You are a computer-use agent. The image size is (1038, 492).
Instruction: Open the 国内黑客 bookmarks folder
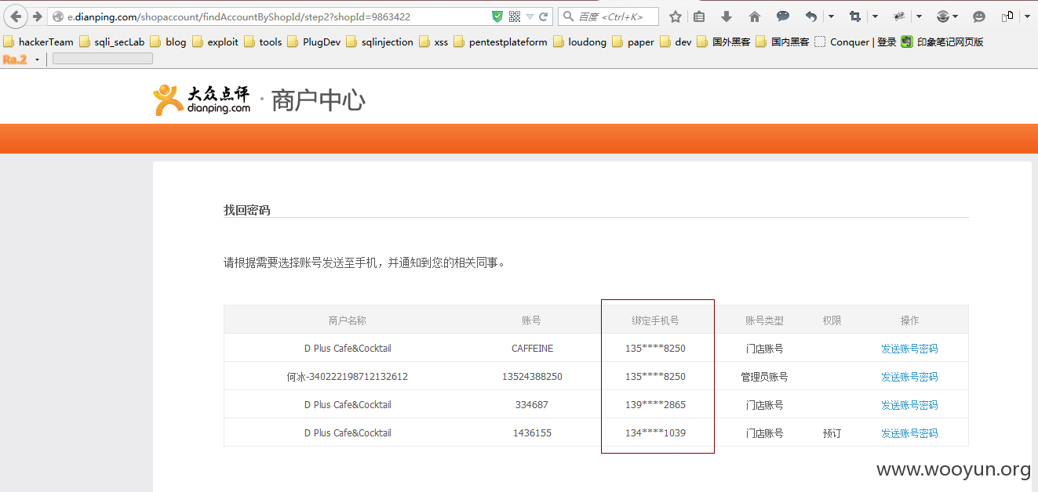(x=783, y=42)
